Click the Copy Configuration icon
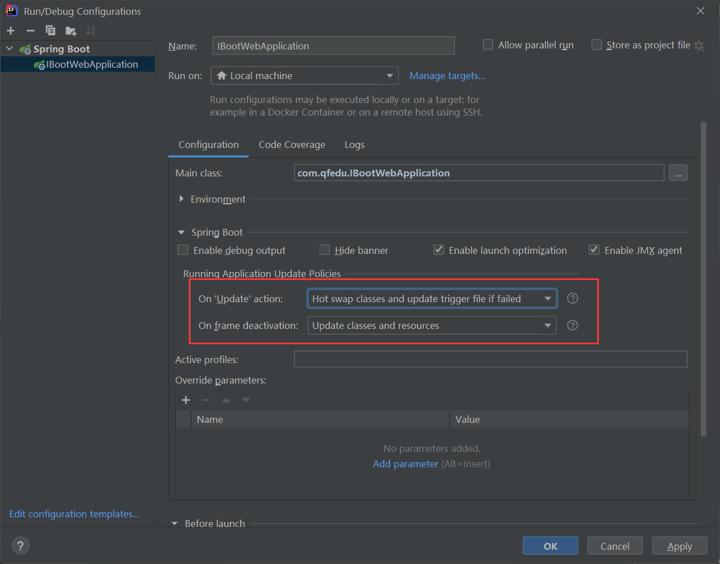The width and height of the screenshot is (720, 564). pos(51,31)
